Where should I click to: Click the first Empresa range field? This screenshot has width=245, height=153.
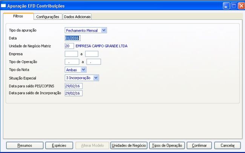click(71, 54)
